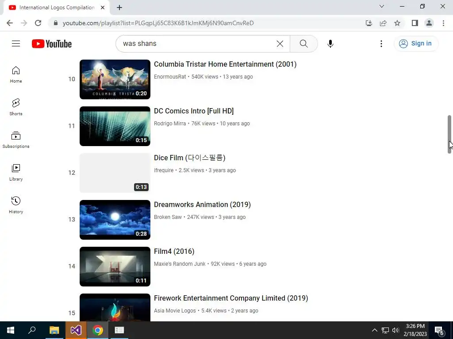Switch to Chrome in taskbar
The width and height of the screenshot is (453, 339).
pos(98,330)
